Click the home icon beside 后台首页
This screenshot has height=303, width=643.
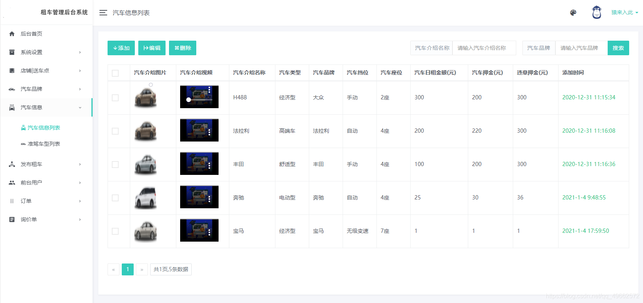pos(12,34)
